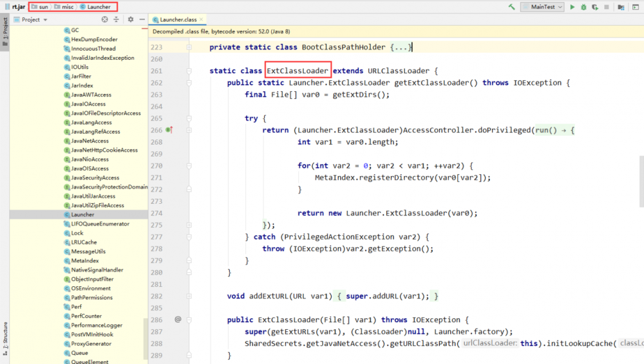The image size is (644, 364).
Task: Hide the Project panel with minus icon
Action: 142,19
